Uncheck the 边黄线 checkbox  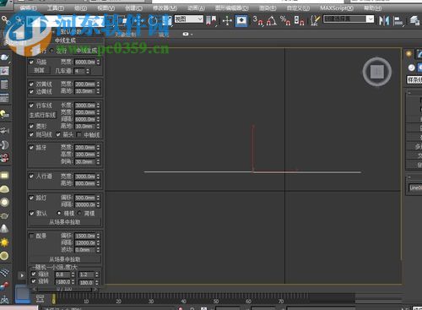31,91
